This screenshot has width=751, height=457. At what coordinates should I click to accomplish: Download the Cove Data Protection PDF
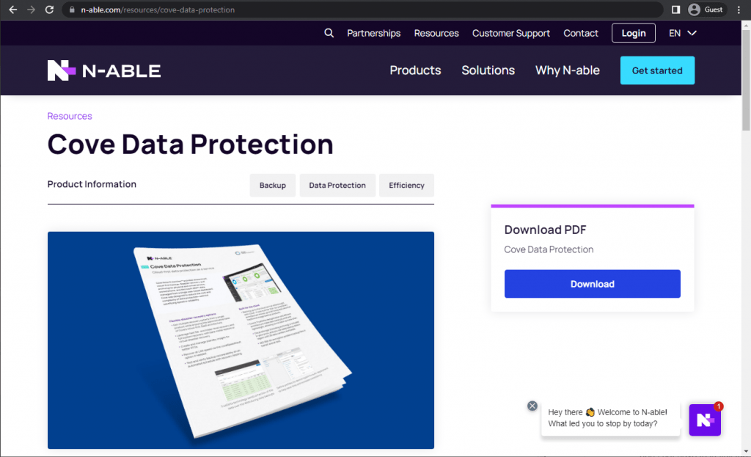593,284
